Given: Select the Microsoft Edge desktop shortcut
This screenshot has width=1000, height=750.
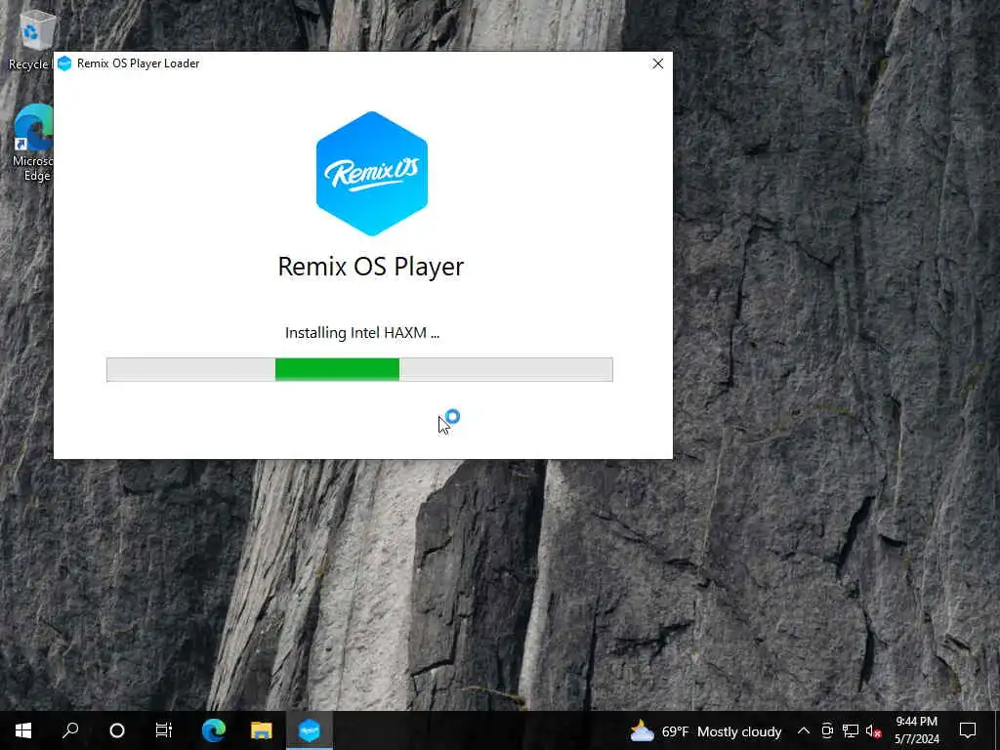Looking at the screenshot, I should (32, 144).
